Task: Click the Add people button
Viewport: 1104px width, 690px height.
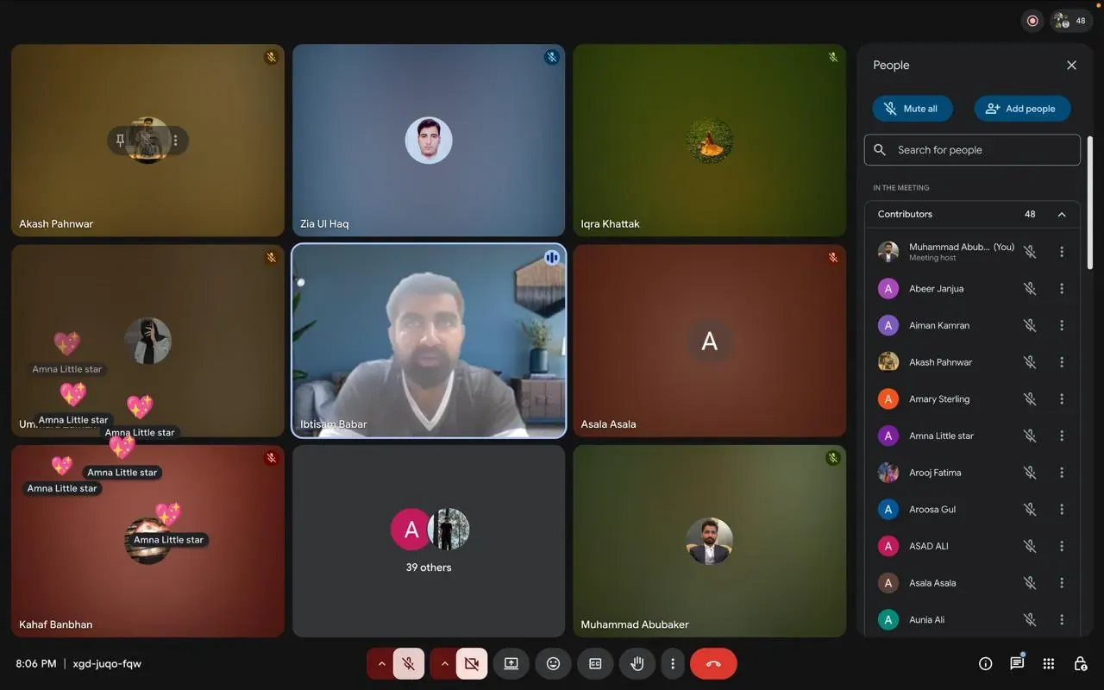Action: (1022, 109)
